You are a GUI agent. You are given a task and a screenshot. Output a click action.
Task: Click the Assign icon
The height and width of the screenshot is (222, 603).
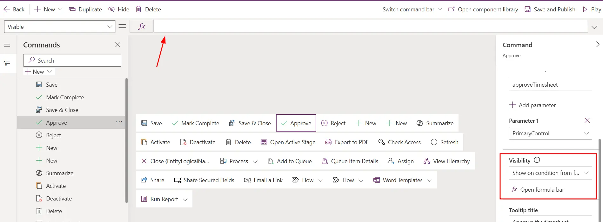tap(391, 161)
